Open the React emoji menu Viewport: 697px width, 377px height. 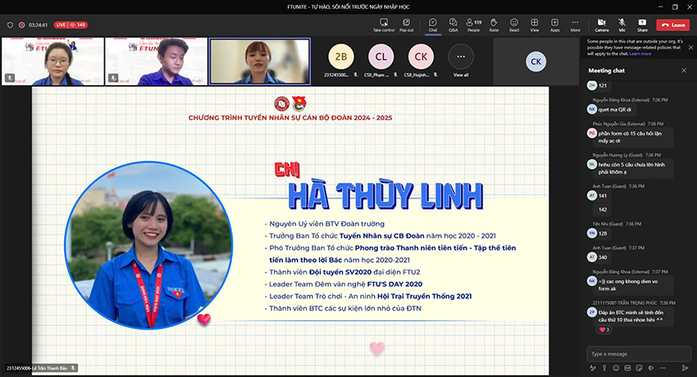[514, 25]
